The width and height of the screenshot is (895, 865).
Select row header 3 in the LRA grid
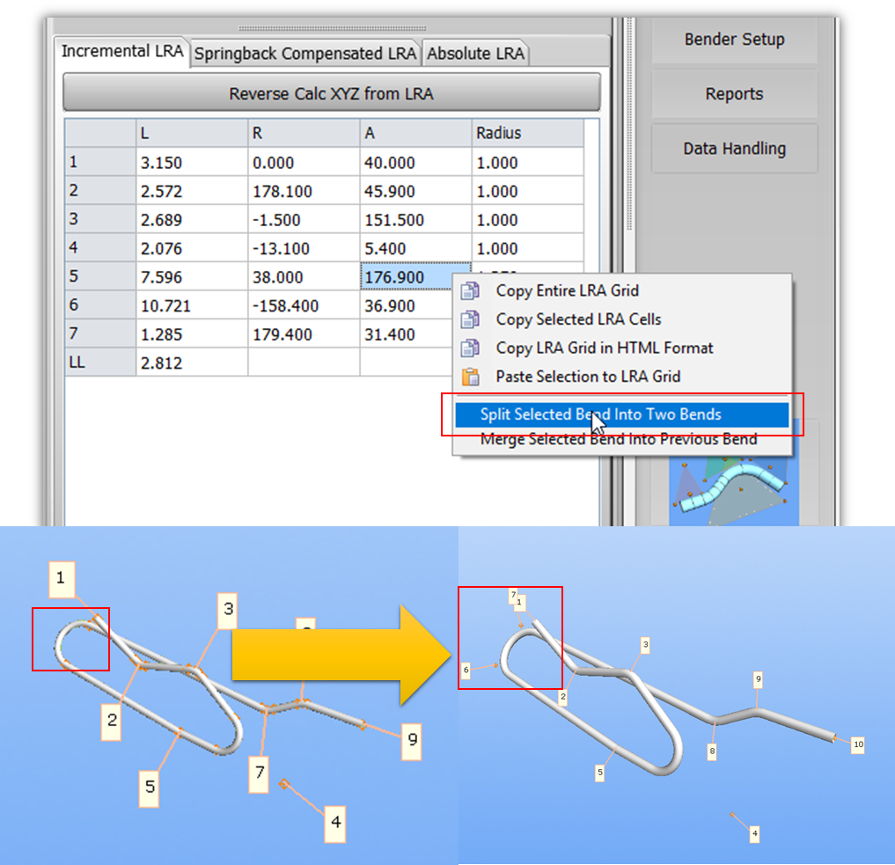99,220
